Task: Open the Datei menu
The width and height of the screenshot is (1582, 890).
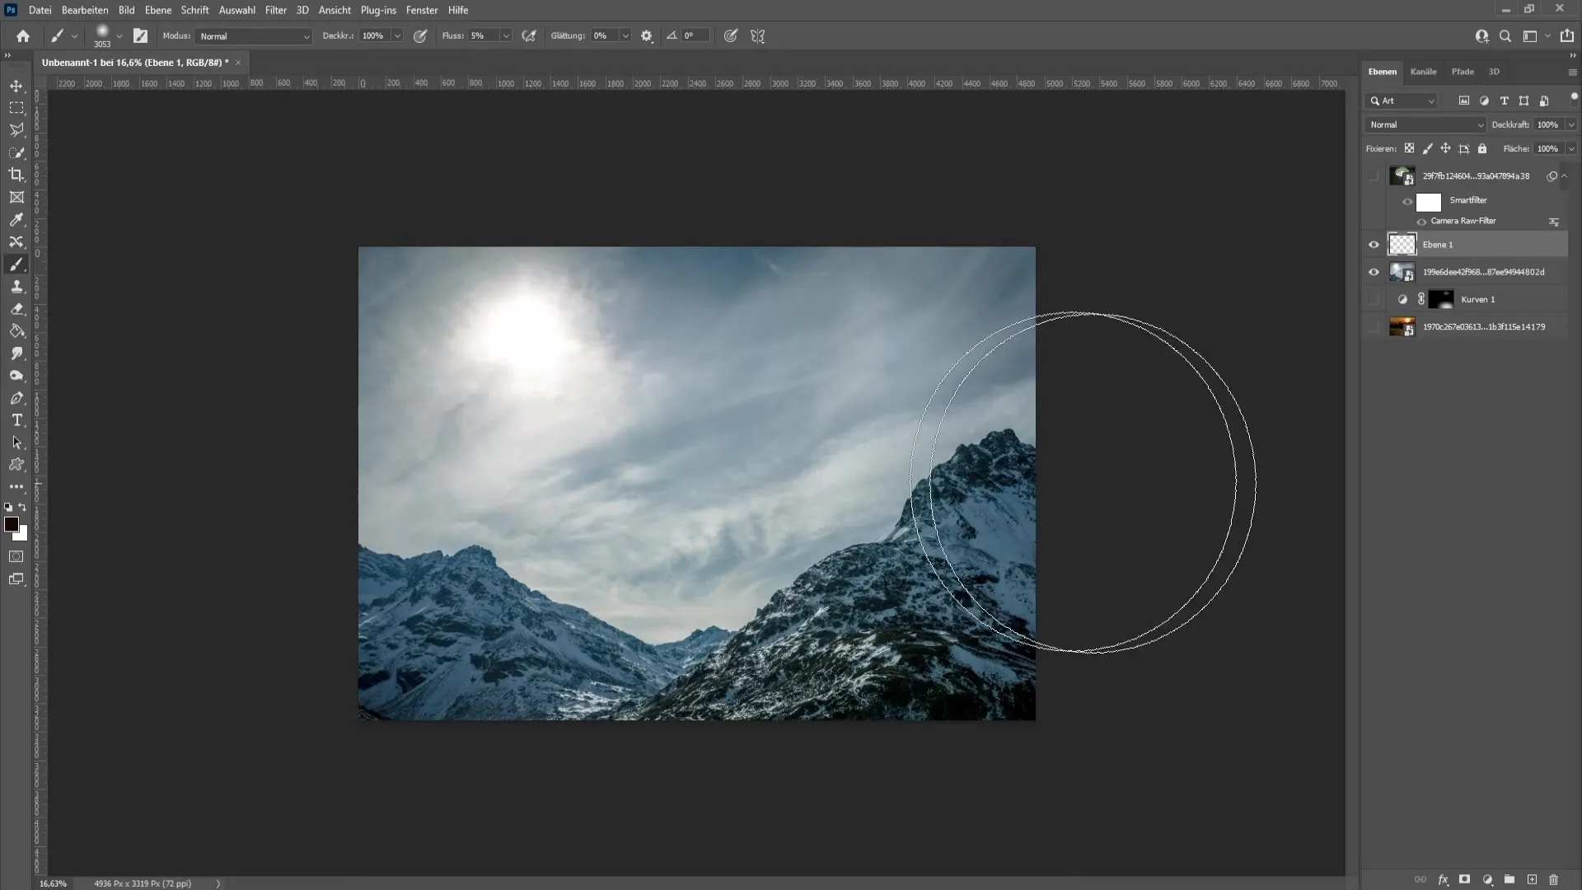Action: pos(40,10)
